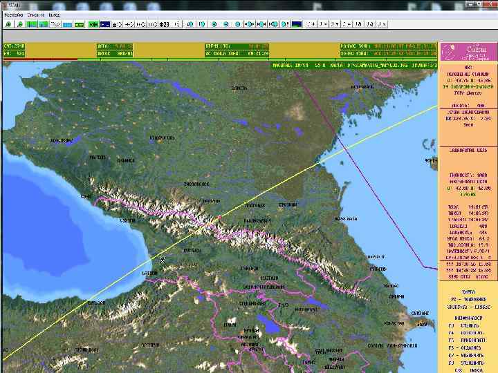The width and height of the screenshot is (498, 373).
Task: Click the Сочи city label on map
Action: point(86,197)
